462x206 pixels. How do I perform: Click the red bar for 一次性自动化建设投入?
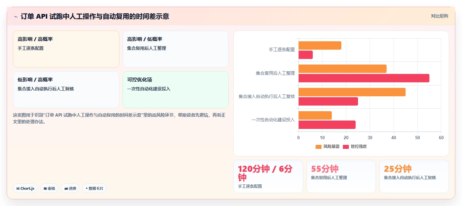pyautogui.click(x=327, y=125)
